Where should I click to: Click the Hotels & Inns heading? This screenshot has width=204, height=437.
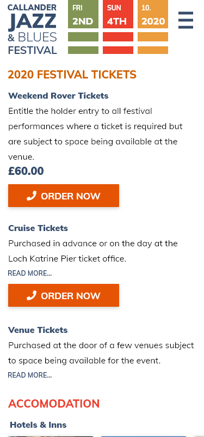pos(38,424)
